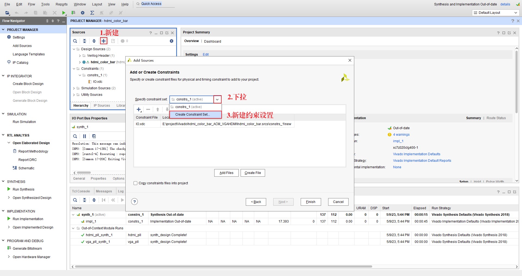Image resolution: width=522 pixels, height=276 pixels.
Task: Open the Default Layout dropdown
Action: coord(495,13)
